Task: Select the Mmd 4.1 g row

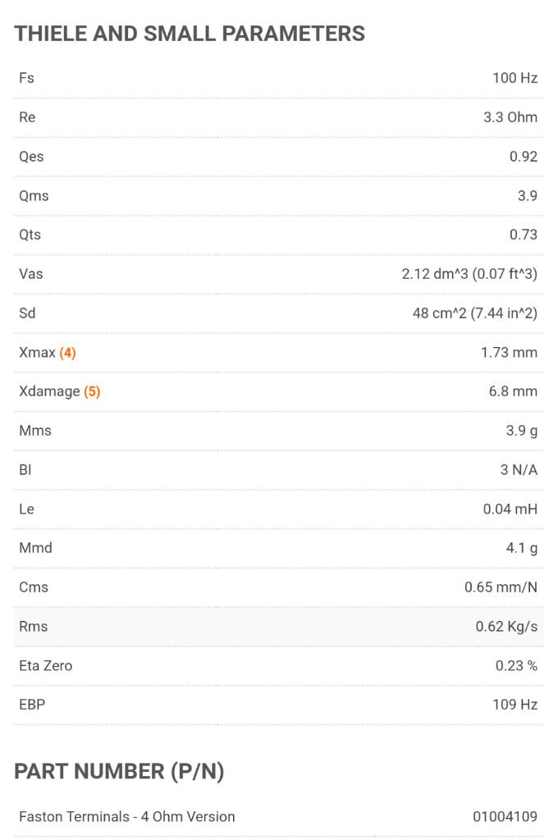Action: click(278, 548)
